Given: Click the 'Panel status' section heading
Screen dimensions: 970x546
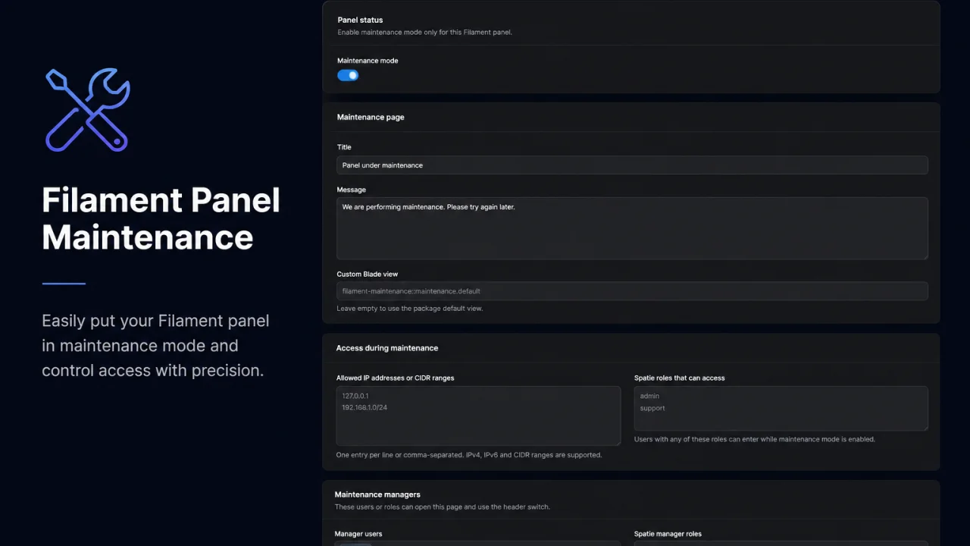Looking at the screenshot, I should click(x=360, y=20).
